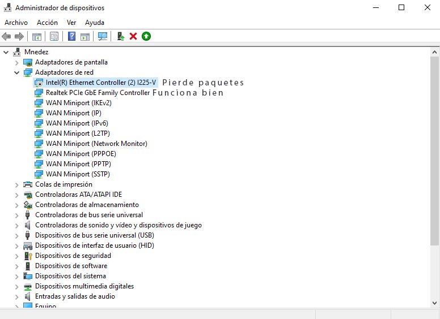This screenshot has width=440, height=319.
Task: Select the Mnedez computer root icon
Action: [17, 52]
